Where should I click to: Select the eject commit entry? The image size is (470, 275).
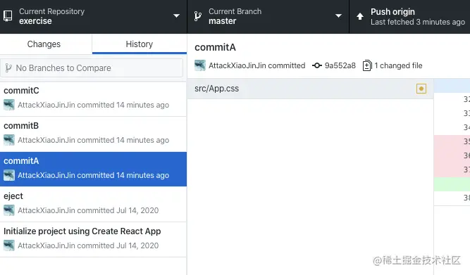tap(93, 205)
